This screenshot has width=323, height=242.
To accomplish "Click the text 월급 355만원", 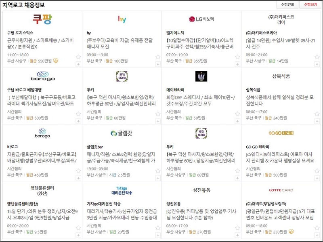I will [196, 61].
